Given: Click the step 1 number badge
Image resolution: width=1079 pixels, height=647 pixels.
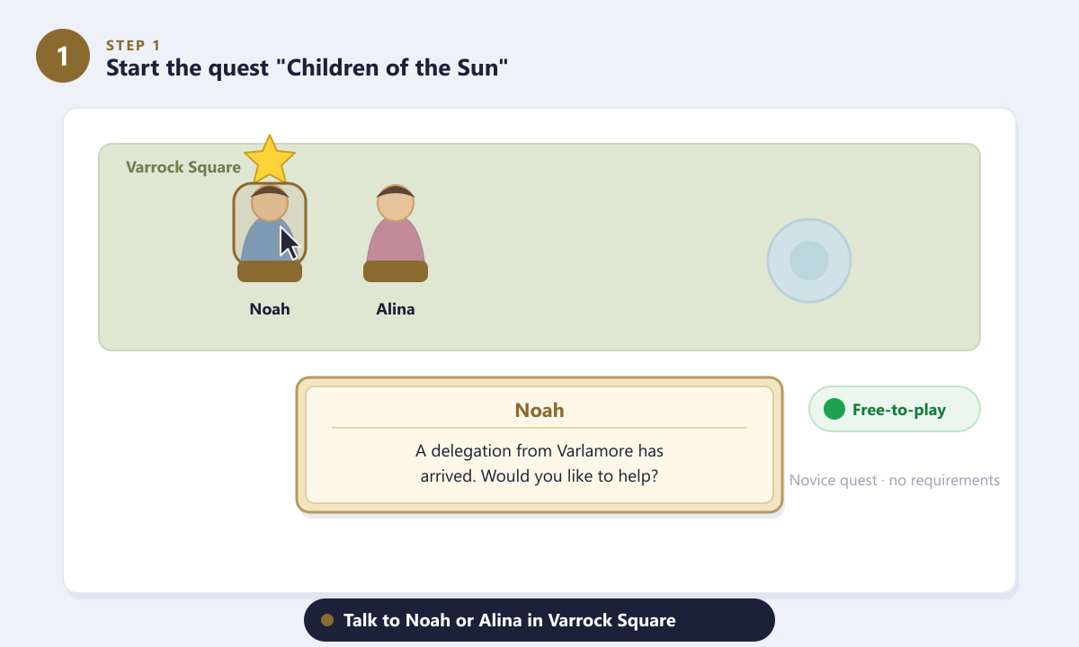Looking at the screenshot, I should [63, 56].
